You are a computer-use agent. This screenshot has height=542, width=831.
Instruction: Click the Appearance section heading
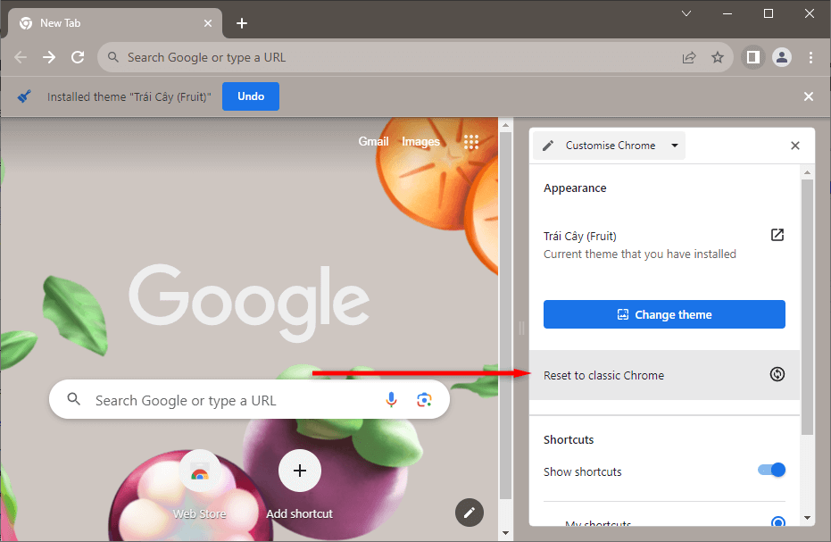pos(575,188)
